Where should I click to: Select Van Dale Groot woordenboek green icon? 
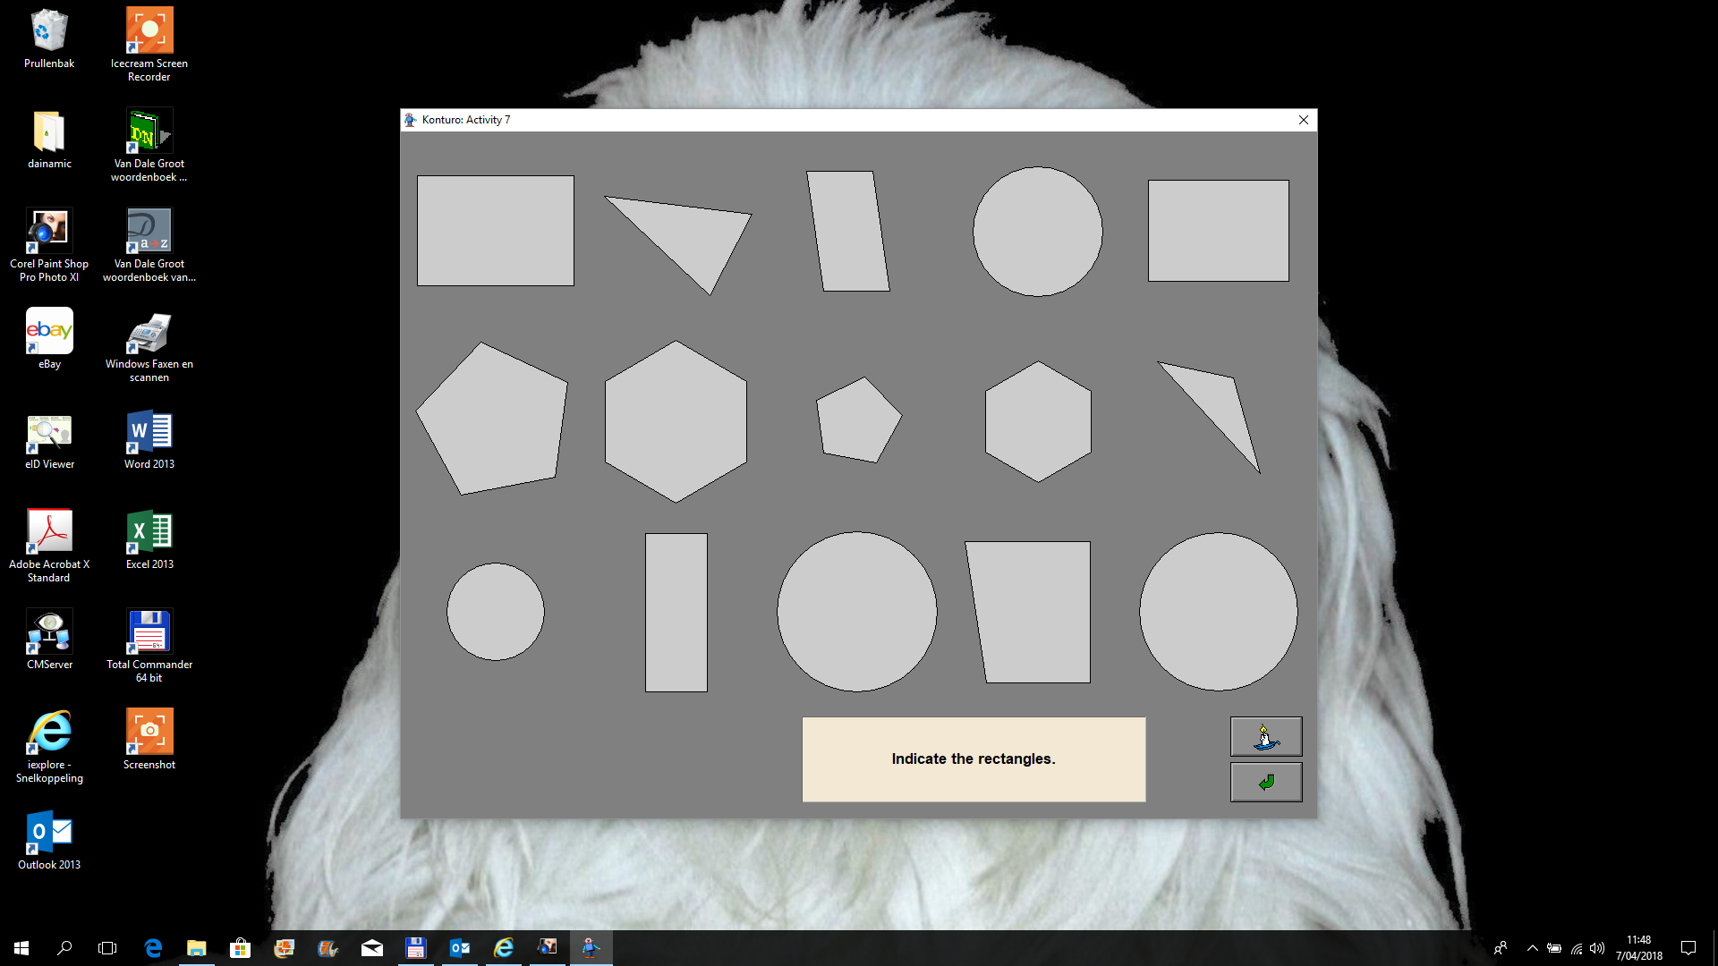tap(149, 145)
